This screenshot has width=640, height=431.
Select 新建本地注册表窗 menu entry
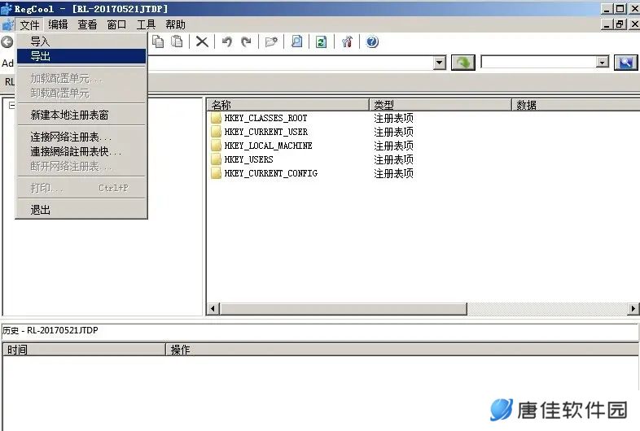click(x=81, y=115)
